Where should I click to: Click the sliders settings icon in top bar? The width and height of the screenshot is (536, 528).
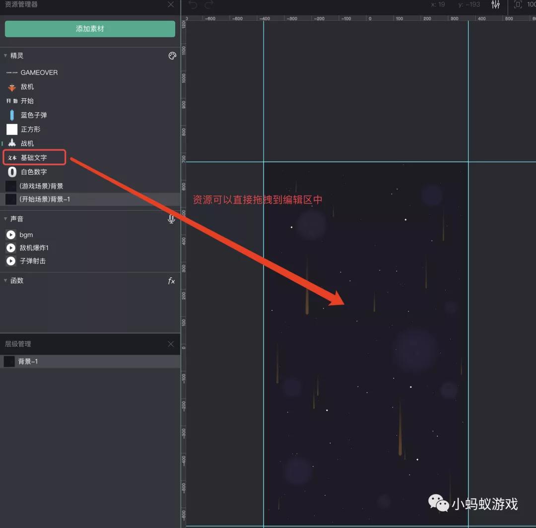point(495,5)
